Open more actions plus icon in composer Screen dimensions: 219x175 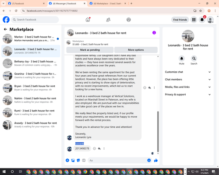[67, 161]
